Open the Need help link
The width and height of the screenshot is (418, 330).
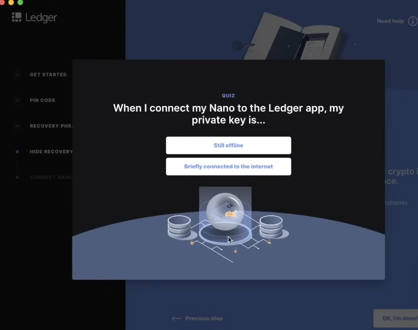point(390,21)
